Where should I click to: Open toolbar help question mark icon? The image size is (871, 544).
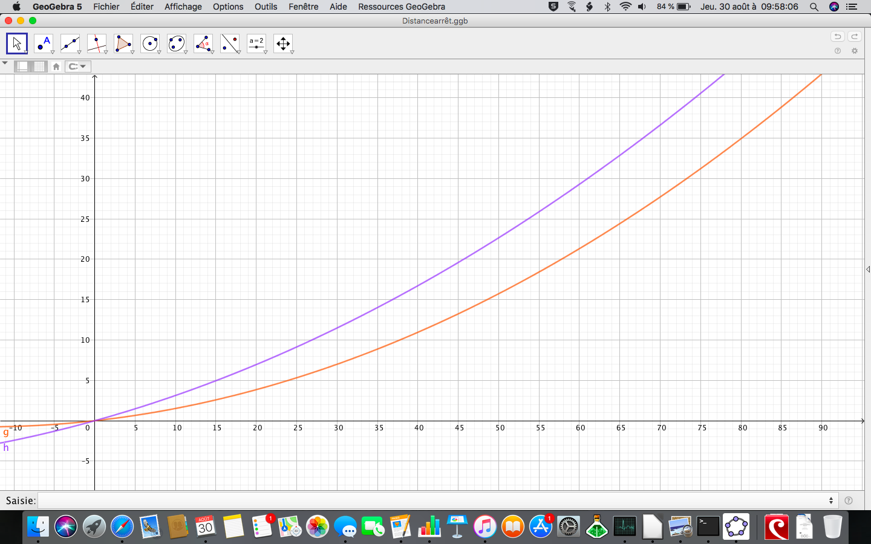coord(838,51)
